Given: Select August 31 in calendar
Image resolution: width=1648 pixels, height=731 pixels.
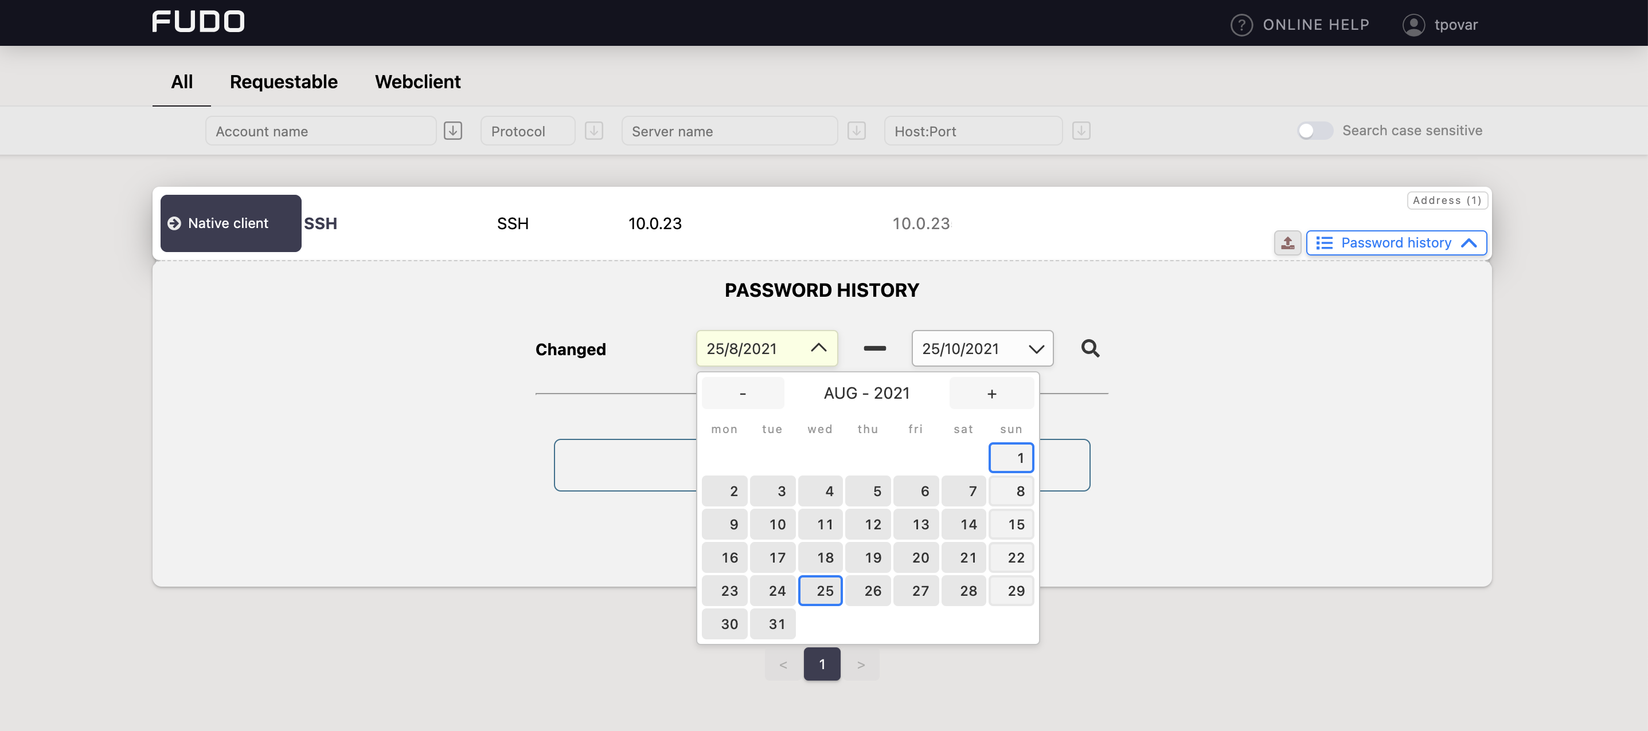Looking at the screenshot, I should pos(773,624).
